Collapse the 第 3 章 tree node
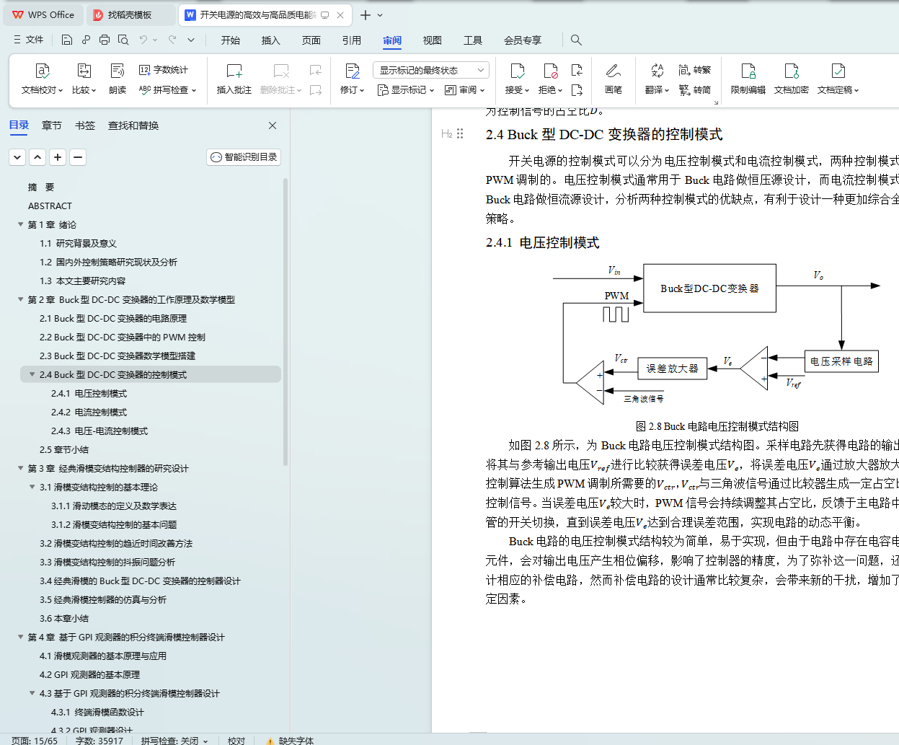The image size is (899, 745). click(x=20, y=468)
